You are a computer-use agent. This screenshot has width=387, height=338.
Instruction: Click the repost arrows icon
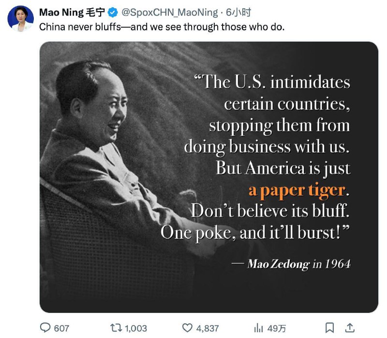tap(116, 328)
